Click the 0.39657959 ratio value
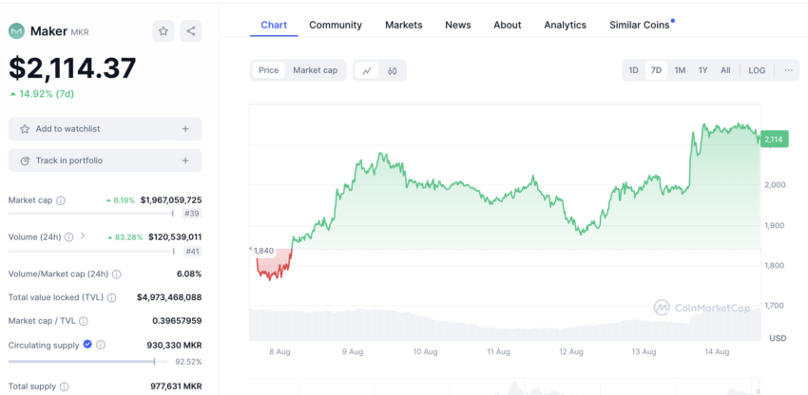This screenshot has height=395, width=808. pyautogui.click(x=177, y=321)
